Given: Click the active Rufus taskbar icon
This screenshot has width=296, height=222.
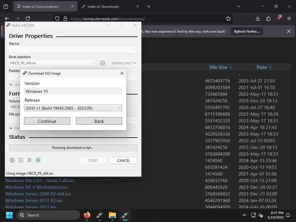Looking at the screenshot, I should point(125,215).
